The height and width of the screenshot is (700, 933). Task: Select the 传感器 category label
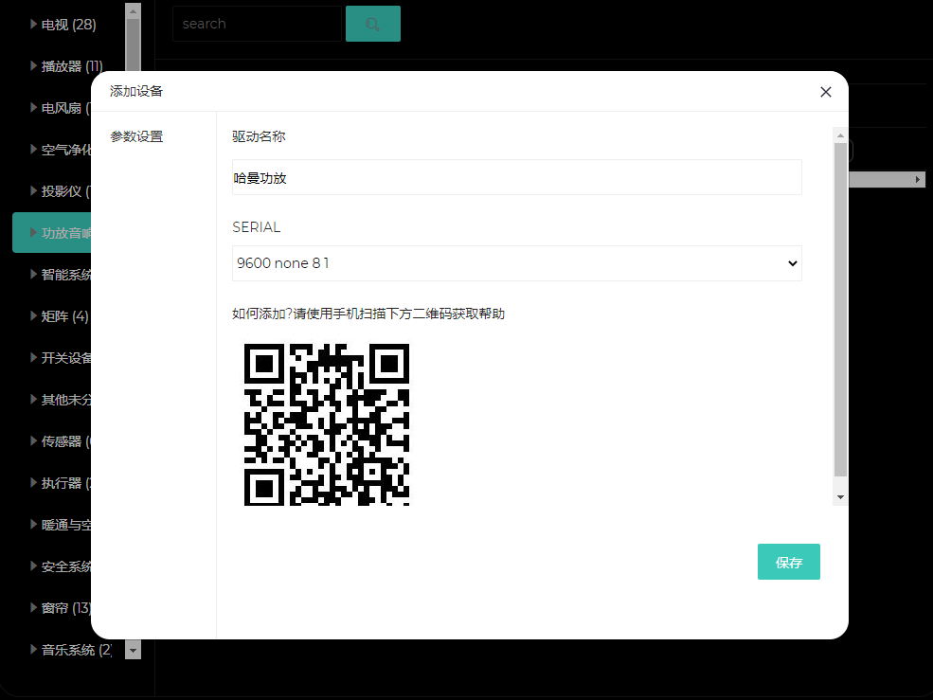point(66,441)
